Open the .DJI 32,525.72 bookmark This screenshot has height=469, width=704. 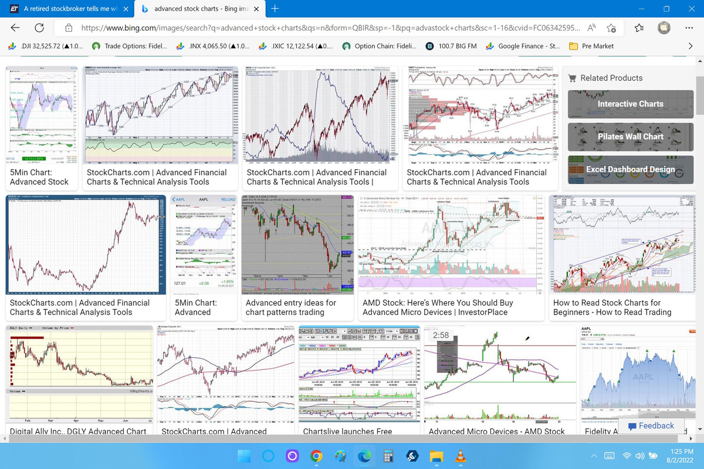coord(46,46)
